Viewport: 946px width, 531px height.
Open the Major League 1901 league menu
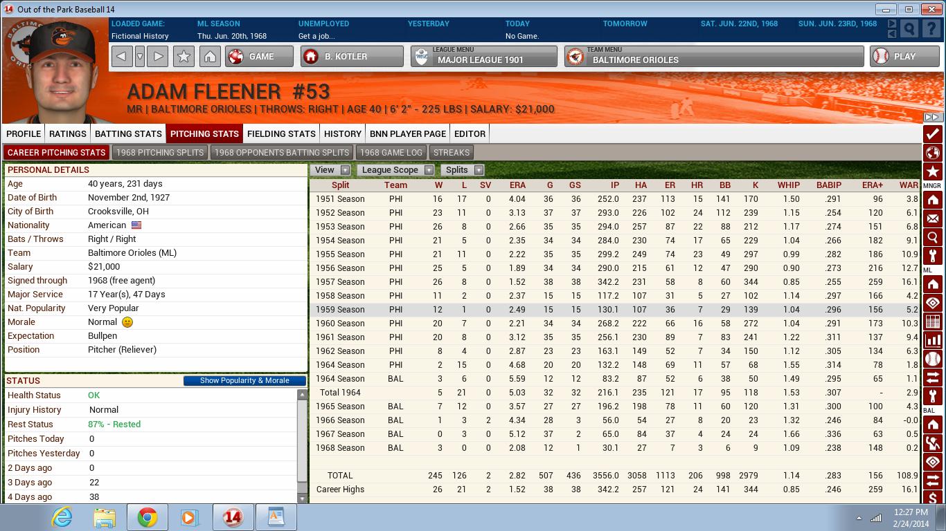pos(483,57)
